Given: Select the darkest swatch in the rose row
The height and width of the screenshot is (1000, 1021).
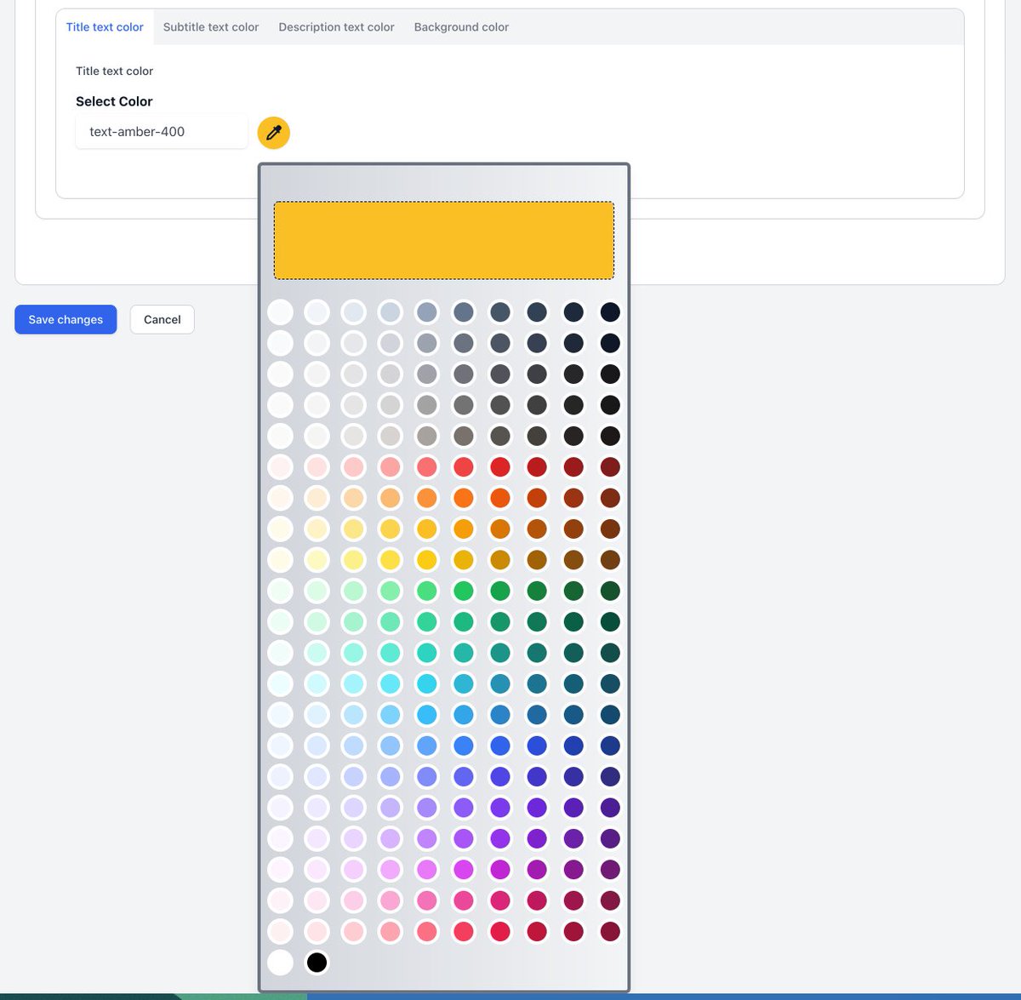Looking at the screenshot, I should pos(610,932).
